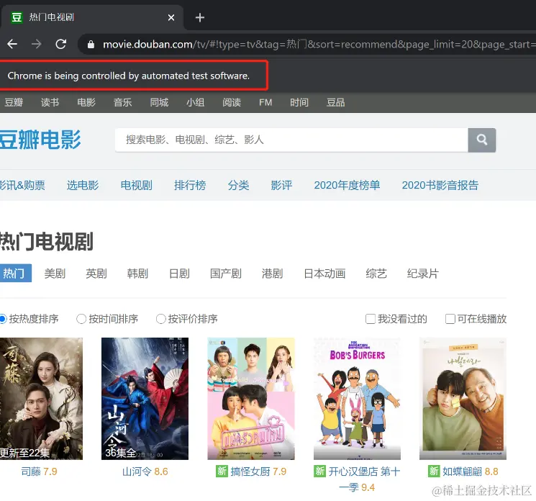
Task: Open 电影 in the top navigation
Action: point(86,102)
